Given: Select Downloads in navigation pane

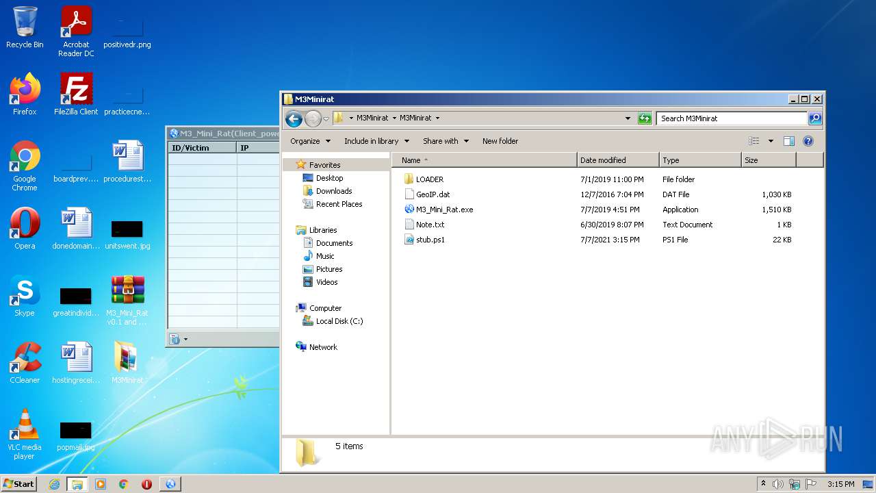Looking at the screenshot, I should pyautogui.click(x=334, y=191).
